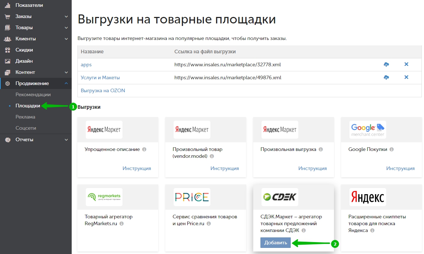
Task: Click info icon next to Price.ru
Action: [x=209, y=223]
